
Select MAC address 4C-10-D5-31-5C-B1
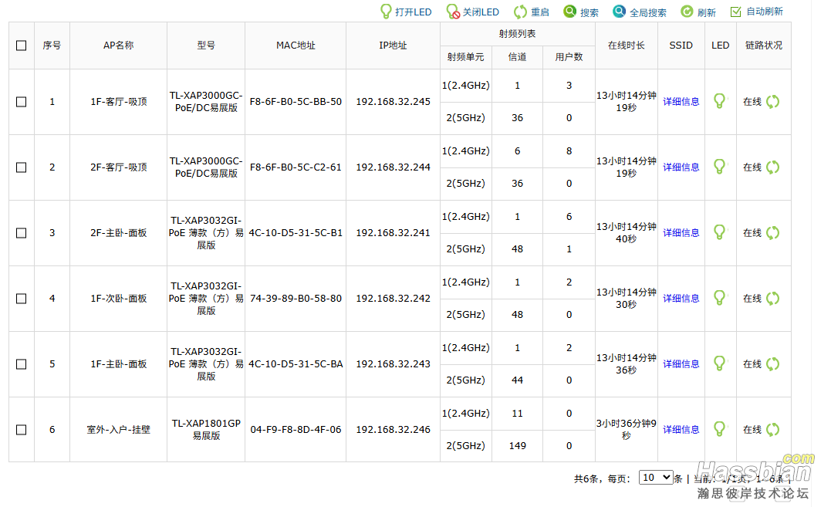click(296, 233)
